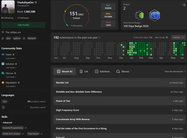Open Concatenate Array With Reverse submission
Screen dimensions: 187x138
click(119, 119)
